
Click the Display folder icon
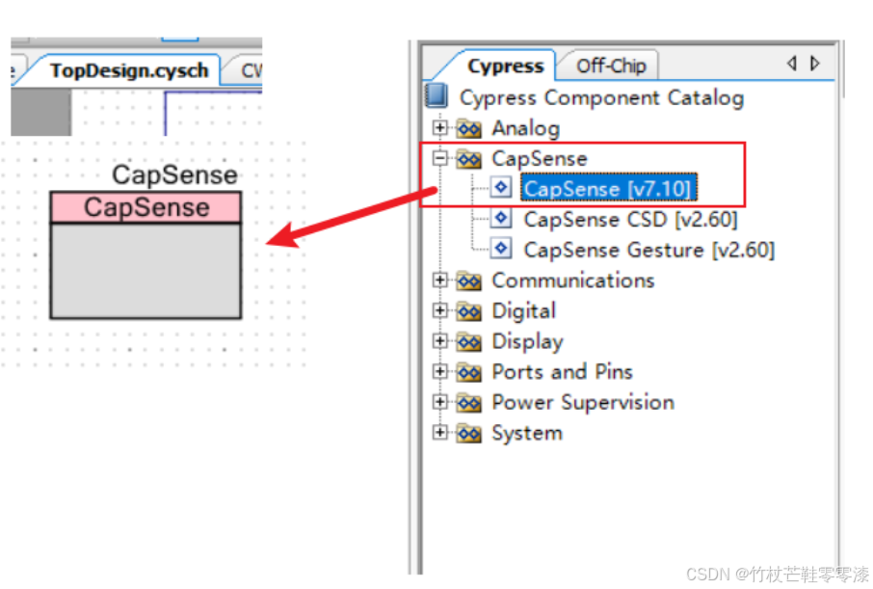(469, 342)
